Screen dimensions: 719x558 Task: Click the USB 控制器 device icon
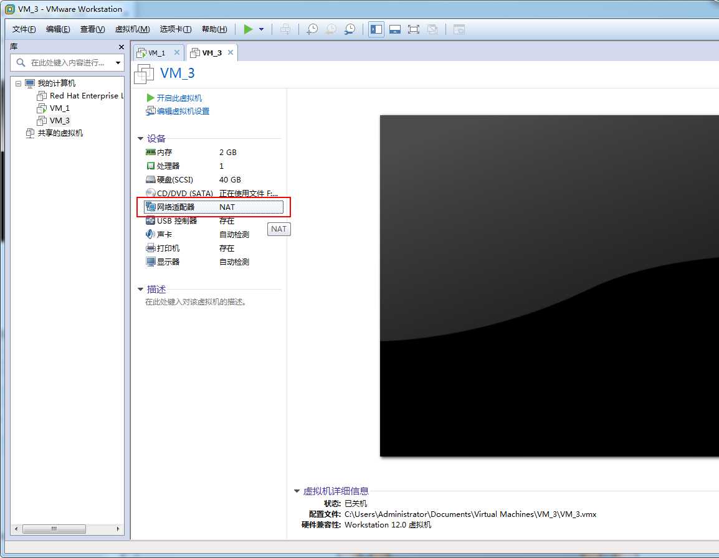(150, 220)
